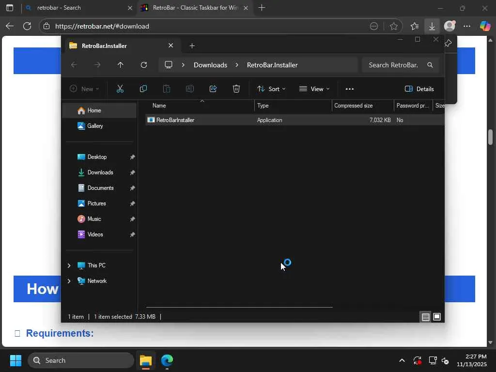Toggle the Details pane button
Viewport: 496px width, 372px height.
point(419,89)
